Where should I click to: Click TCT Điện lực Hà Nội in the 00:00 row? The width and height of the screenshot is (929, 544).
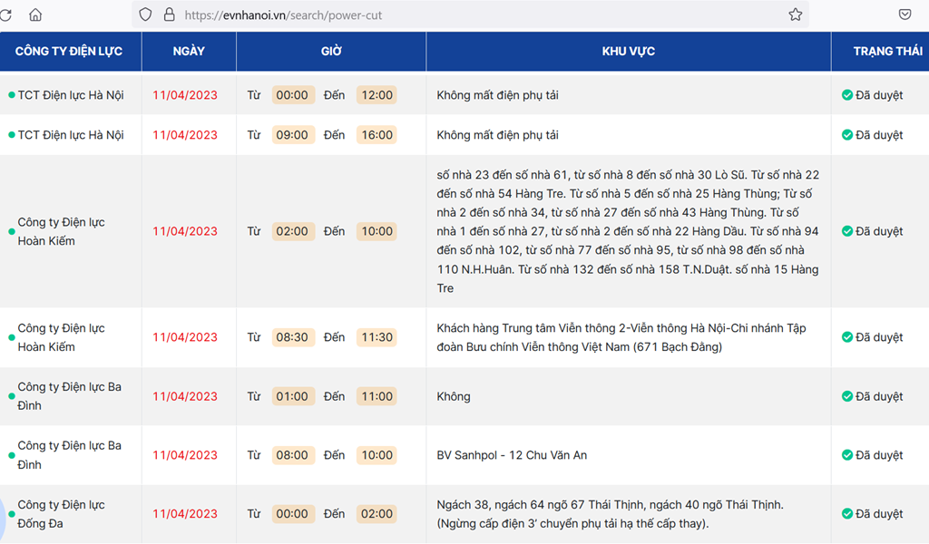[x=71, y=95]
